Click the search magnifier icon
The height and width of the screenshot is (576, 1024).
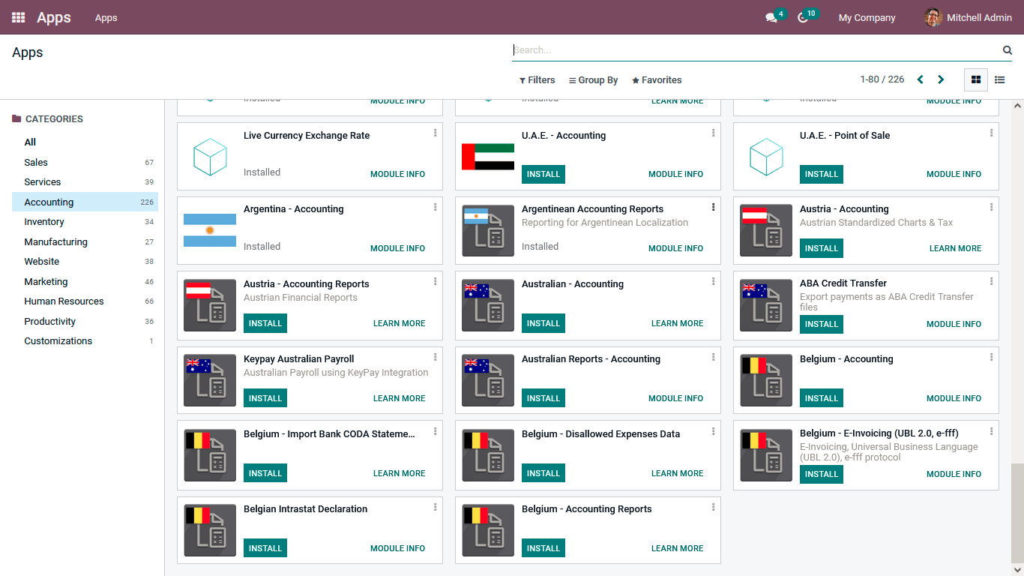1008,50
